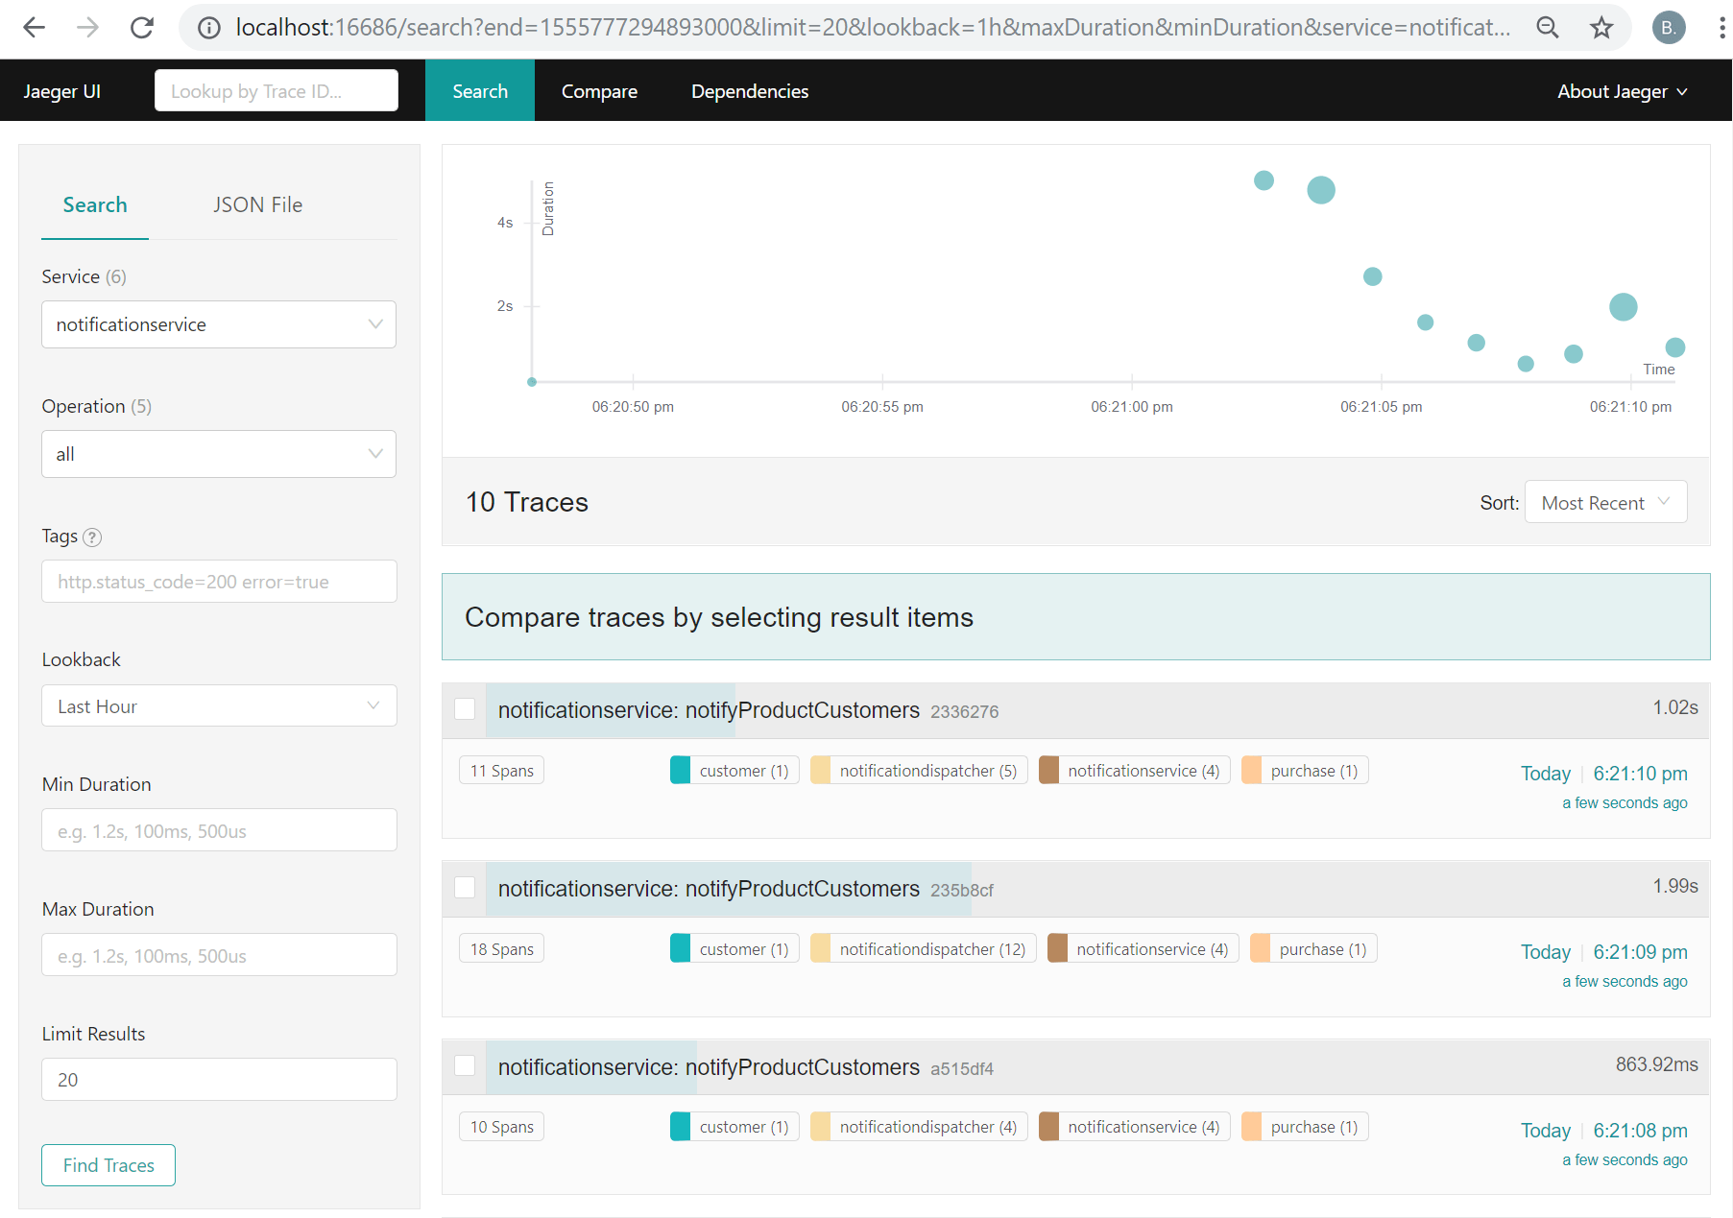
Task: Open the Tags help question mark icon
Action: (x=92, y=537)
